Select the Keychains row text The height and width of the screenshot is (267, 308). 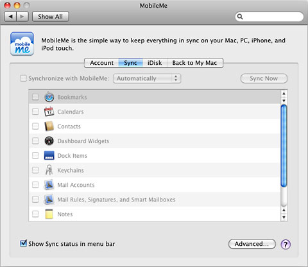click(71, 170)
